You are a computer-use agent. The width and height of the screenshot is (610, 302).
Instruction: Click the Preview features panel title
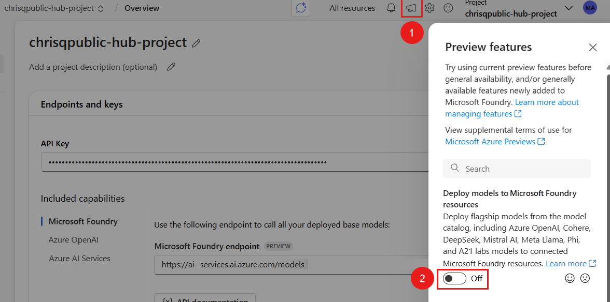(x=488, y=47)
